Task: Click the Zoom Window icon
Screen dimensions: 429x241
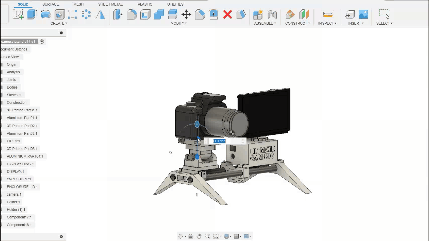Action: click(216, 236)
